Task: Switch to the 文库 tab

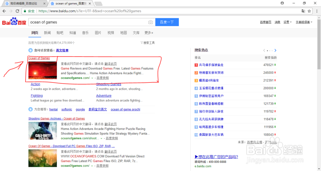Action: tap(136, 33)
